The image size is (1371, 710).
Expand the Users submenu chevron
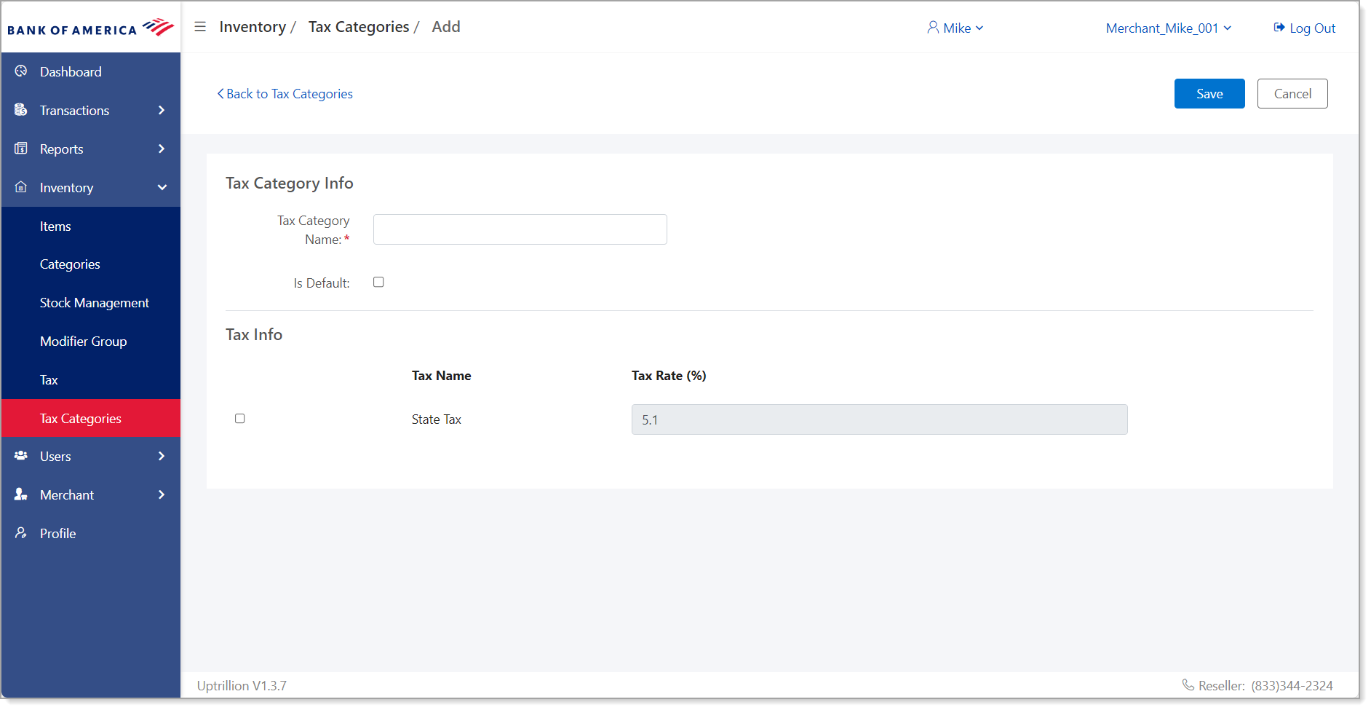(162, 456)
